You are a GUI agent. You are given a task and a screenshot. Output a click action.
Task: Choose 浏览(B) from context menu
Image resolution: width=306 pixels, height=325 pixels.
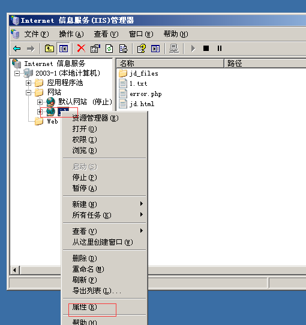[x=104, y=151]
